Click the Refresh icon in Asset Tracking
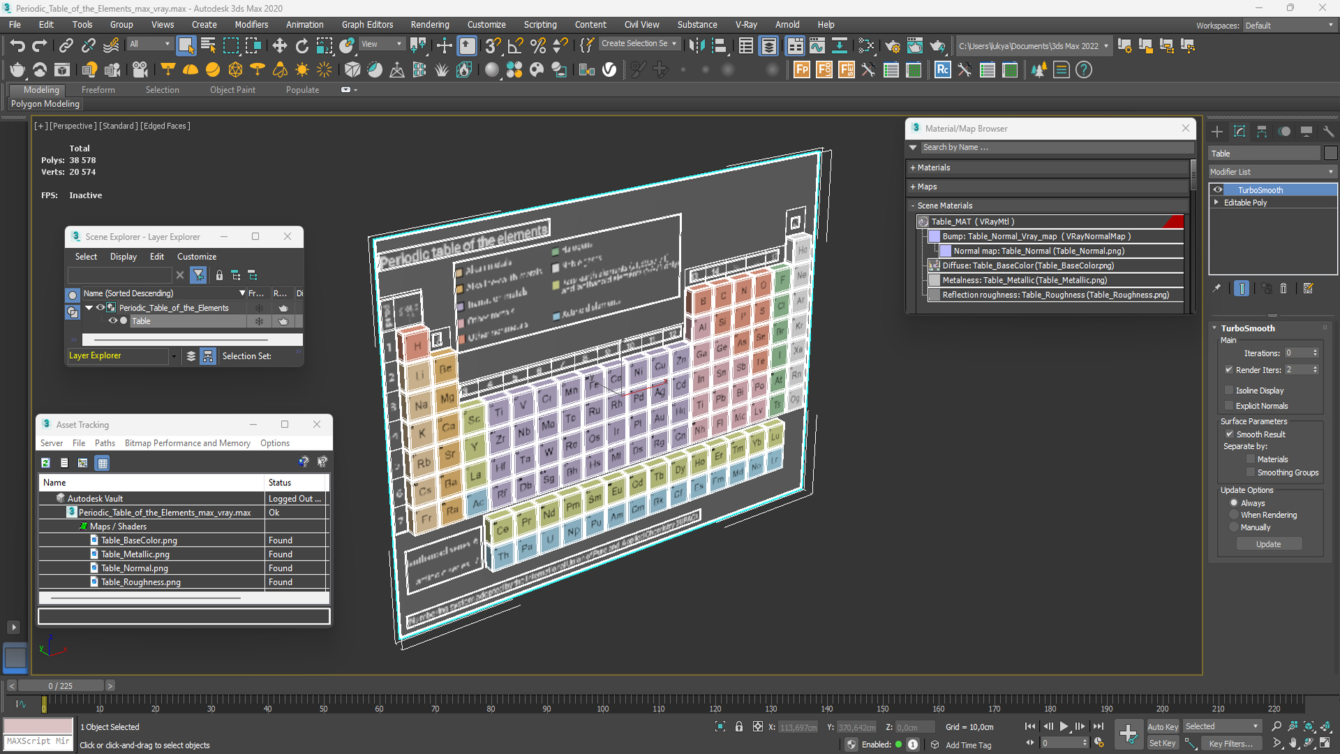 pyautogui.click(x=45, y=463)
